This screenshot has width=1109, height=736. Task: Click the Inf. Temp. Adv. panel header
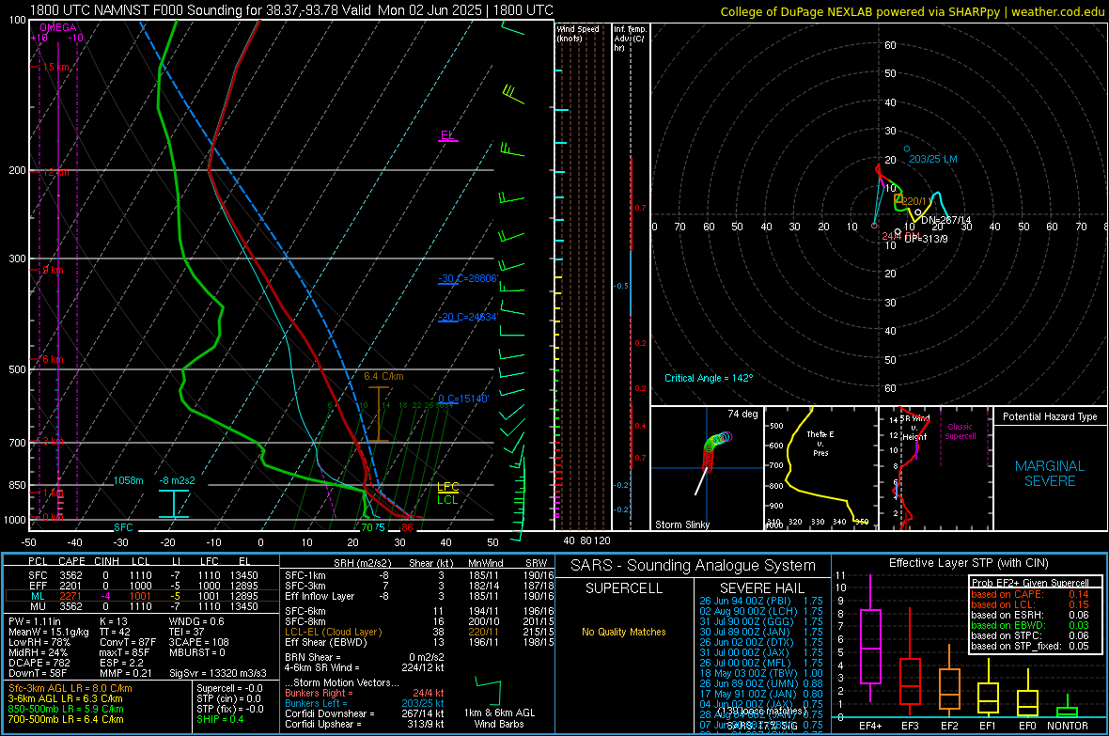click(631, 39)
